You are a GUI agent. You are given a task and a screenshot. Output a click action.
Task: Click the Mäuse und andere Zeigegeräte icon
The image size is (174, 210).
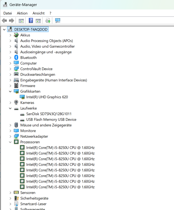pyautogui.click(x=16, y=125)
